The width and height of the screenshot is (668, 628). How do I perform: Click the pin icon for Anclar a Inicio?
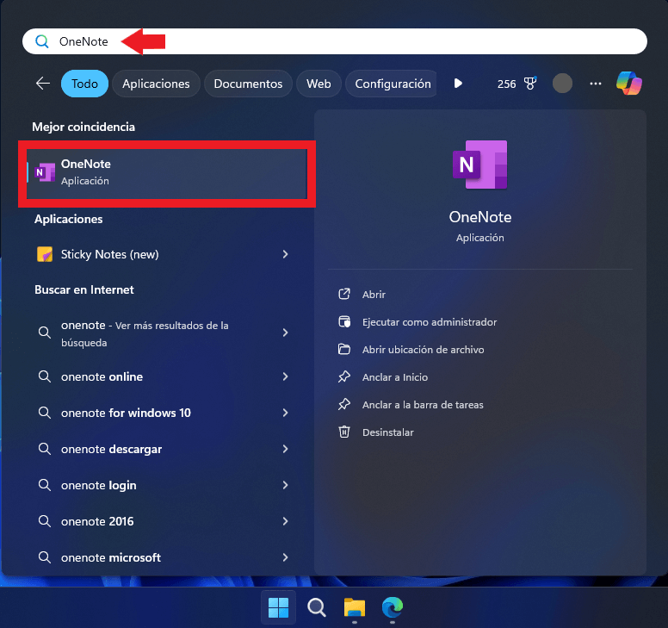point(344,376)
